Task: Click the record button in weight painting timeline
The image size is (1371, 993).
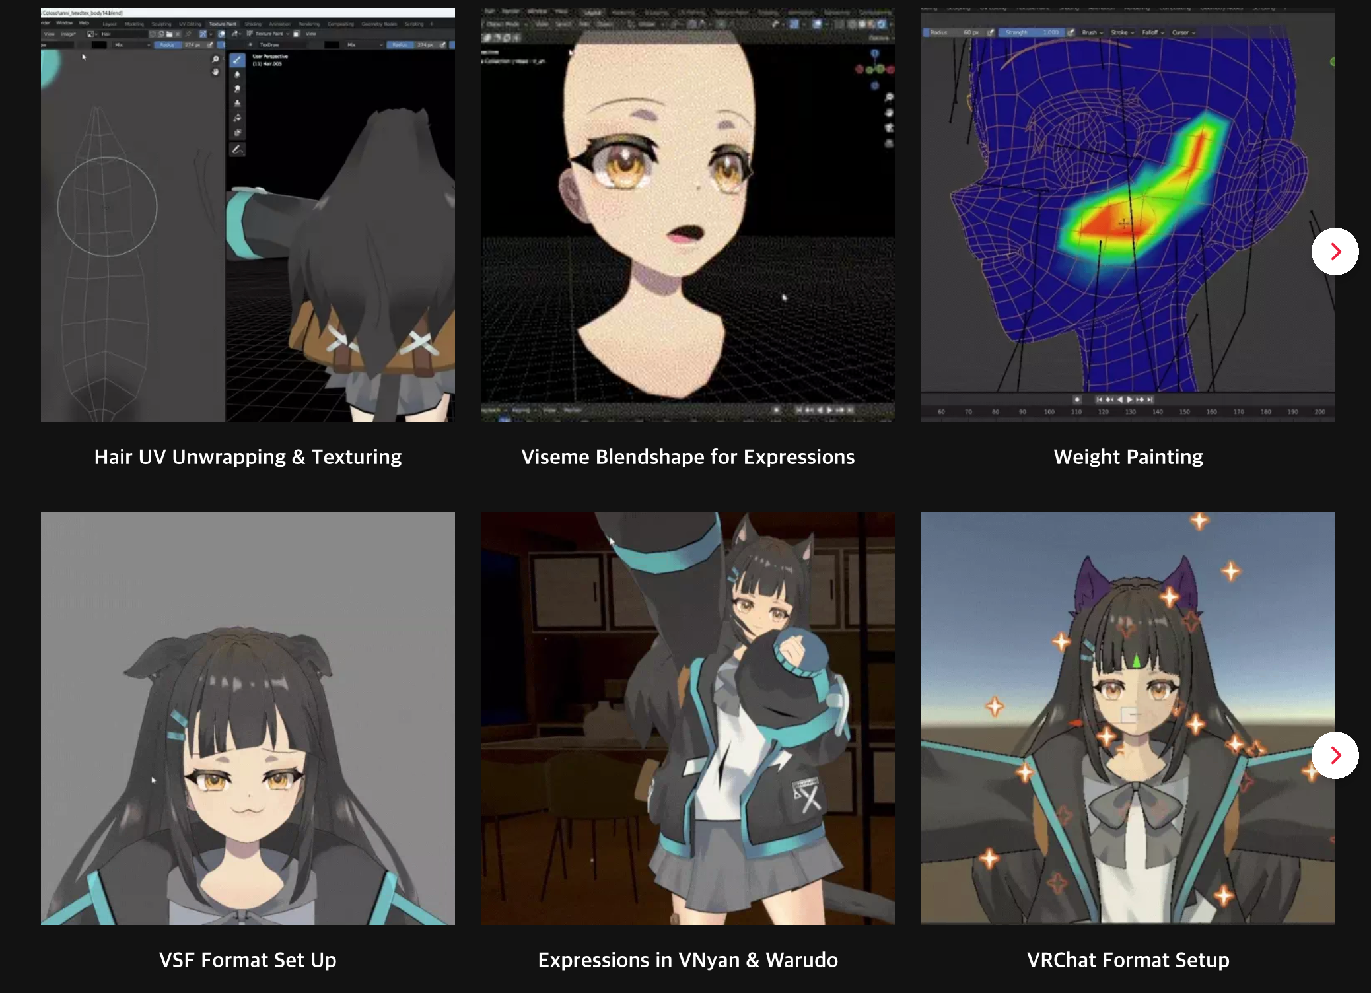Action: point(1077,399)
